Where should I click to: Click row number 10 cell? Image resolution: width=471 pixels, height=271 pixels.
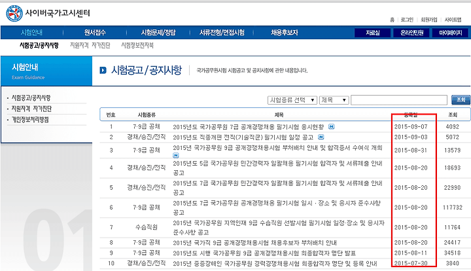click(111, 264)
